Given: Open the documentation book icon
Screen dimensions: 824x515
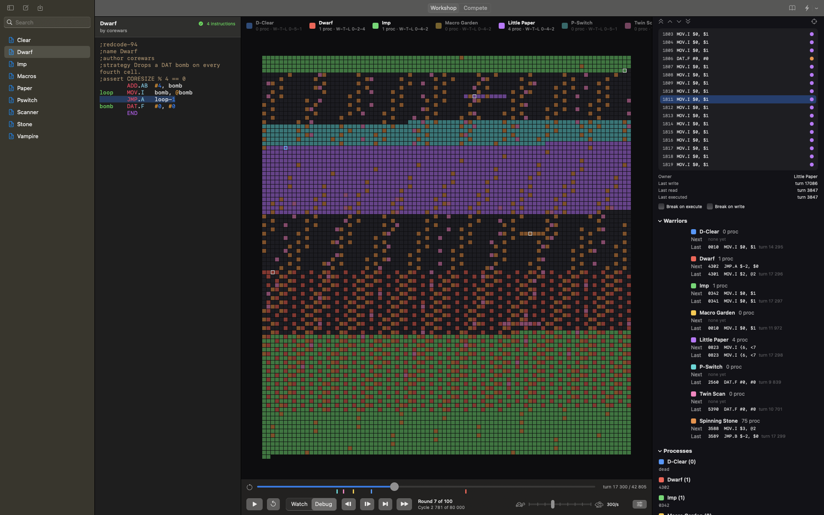Looking at the screenshot, I should [x=792, y=8].
